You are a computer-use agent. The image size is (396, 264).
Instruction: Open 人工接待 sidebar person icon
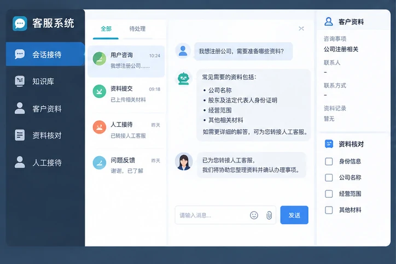click(20, 162)
